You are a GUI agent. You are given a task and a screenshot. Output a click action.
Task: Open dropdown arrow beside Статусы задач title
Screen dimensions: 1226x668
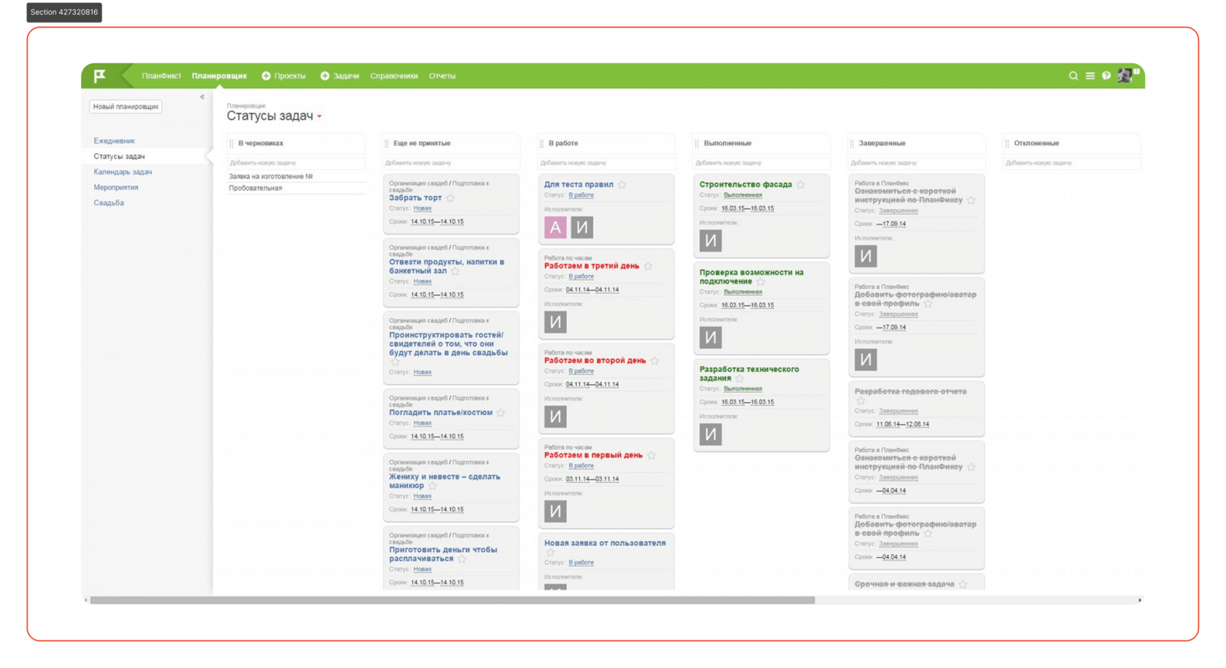tap(320, 117)
